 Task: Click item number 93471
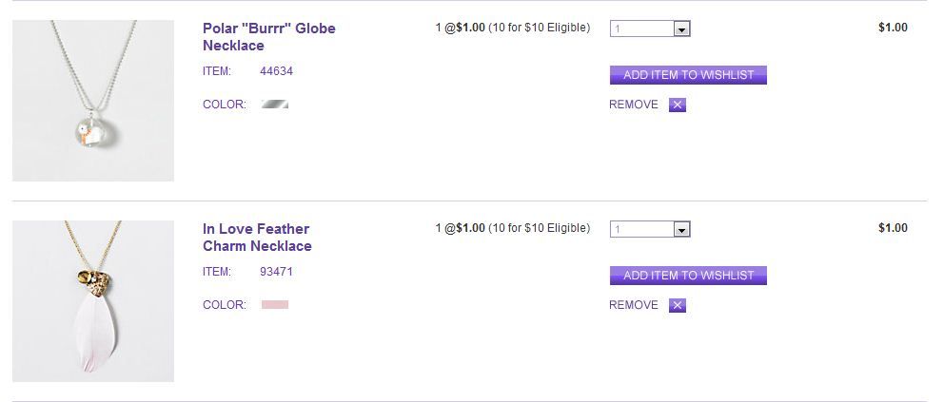(276, 272)
